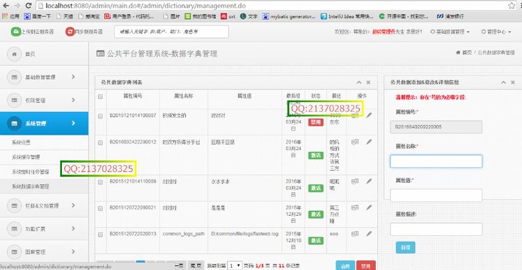Check the box for row B2015120722080021
Screen dimensions: 522x270
click(x=100, y=208)
